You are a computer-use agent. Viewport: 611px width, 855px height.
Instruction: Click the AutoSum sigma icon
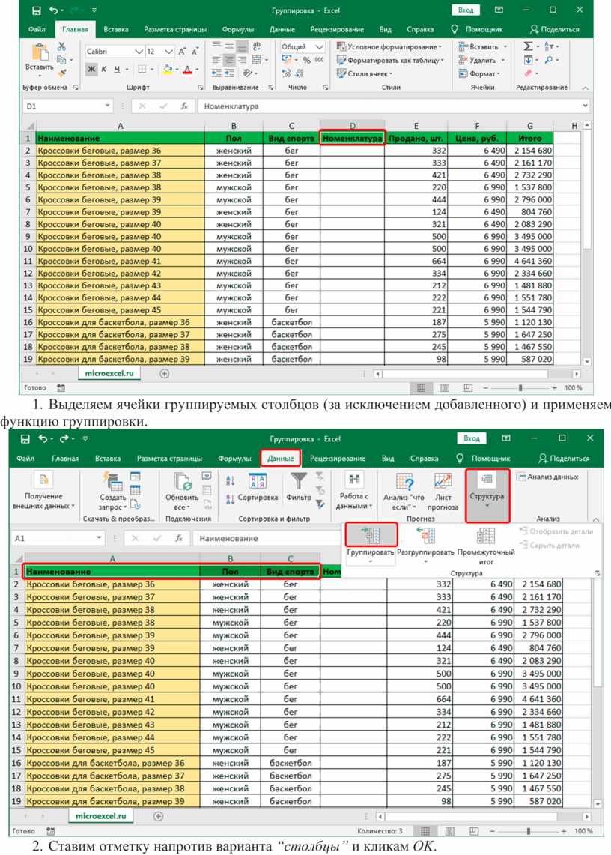click(x=527, y=46)
